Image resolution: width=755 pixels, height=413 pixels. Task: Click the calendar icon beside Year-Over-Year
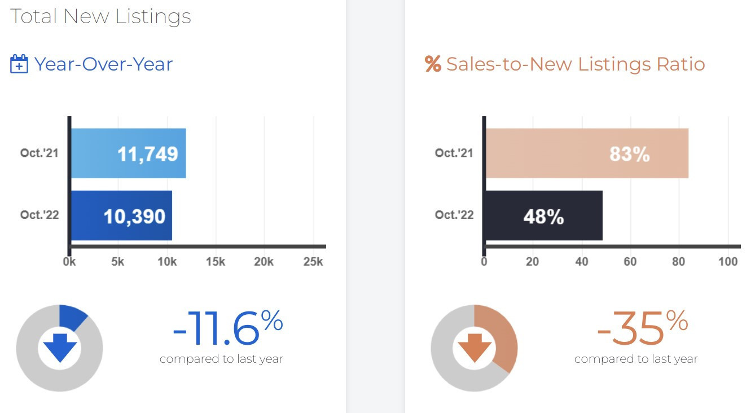click(19, 64)
